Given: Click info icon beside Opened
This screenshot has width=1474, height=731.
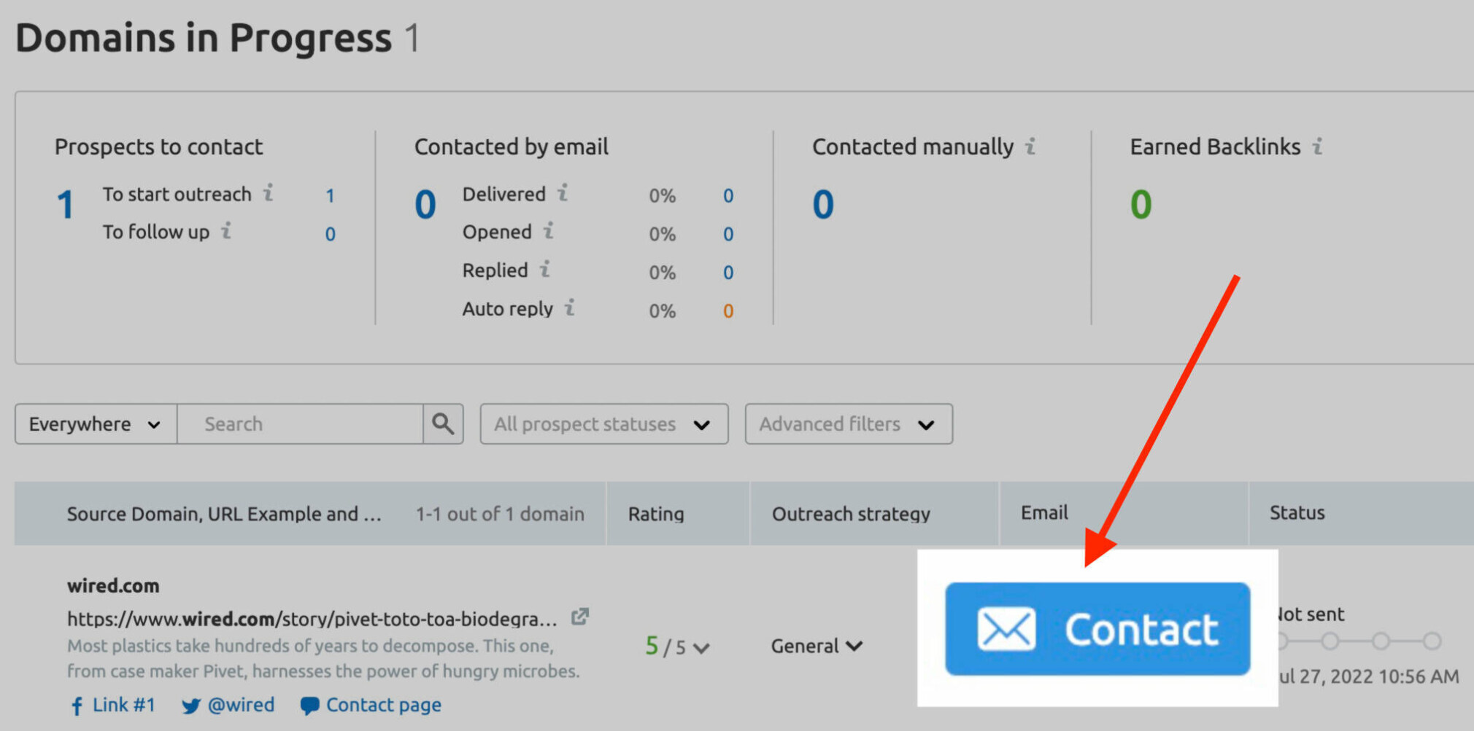Looking at the screenshot, I should pyautogui.click(x=549, y=230).
